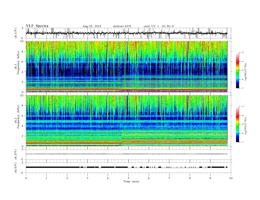Click the "start UT = 16:50:0" header text

[x=159, y=26]
